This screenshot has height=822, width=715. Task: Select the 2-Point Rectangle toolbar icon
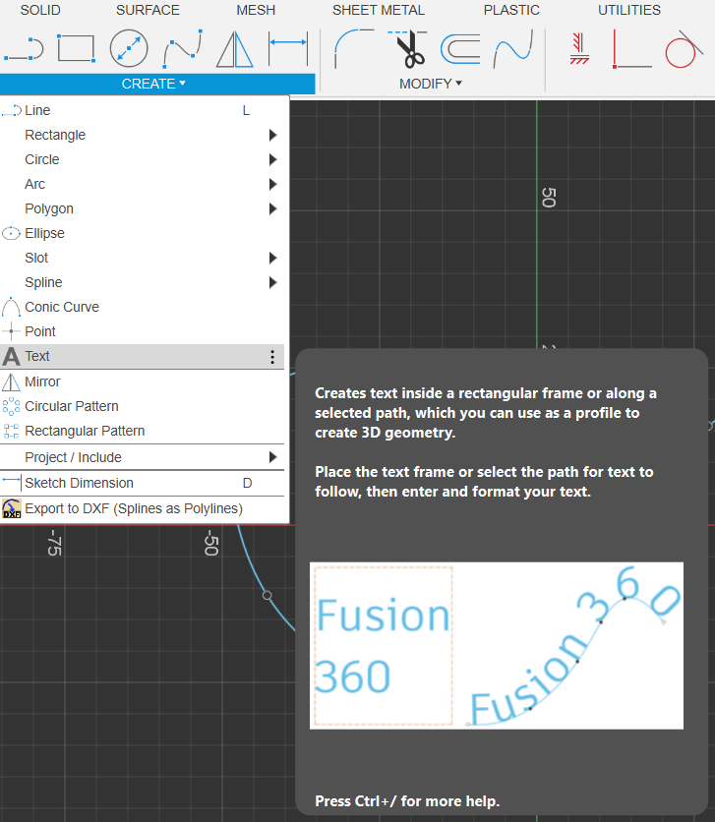(x=77, y=48)
